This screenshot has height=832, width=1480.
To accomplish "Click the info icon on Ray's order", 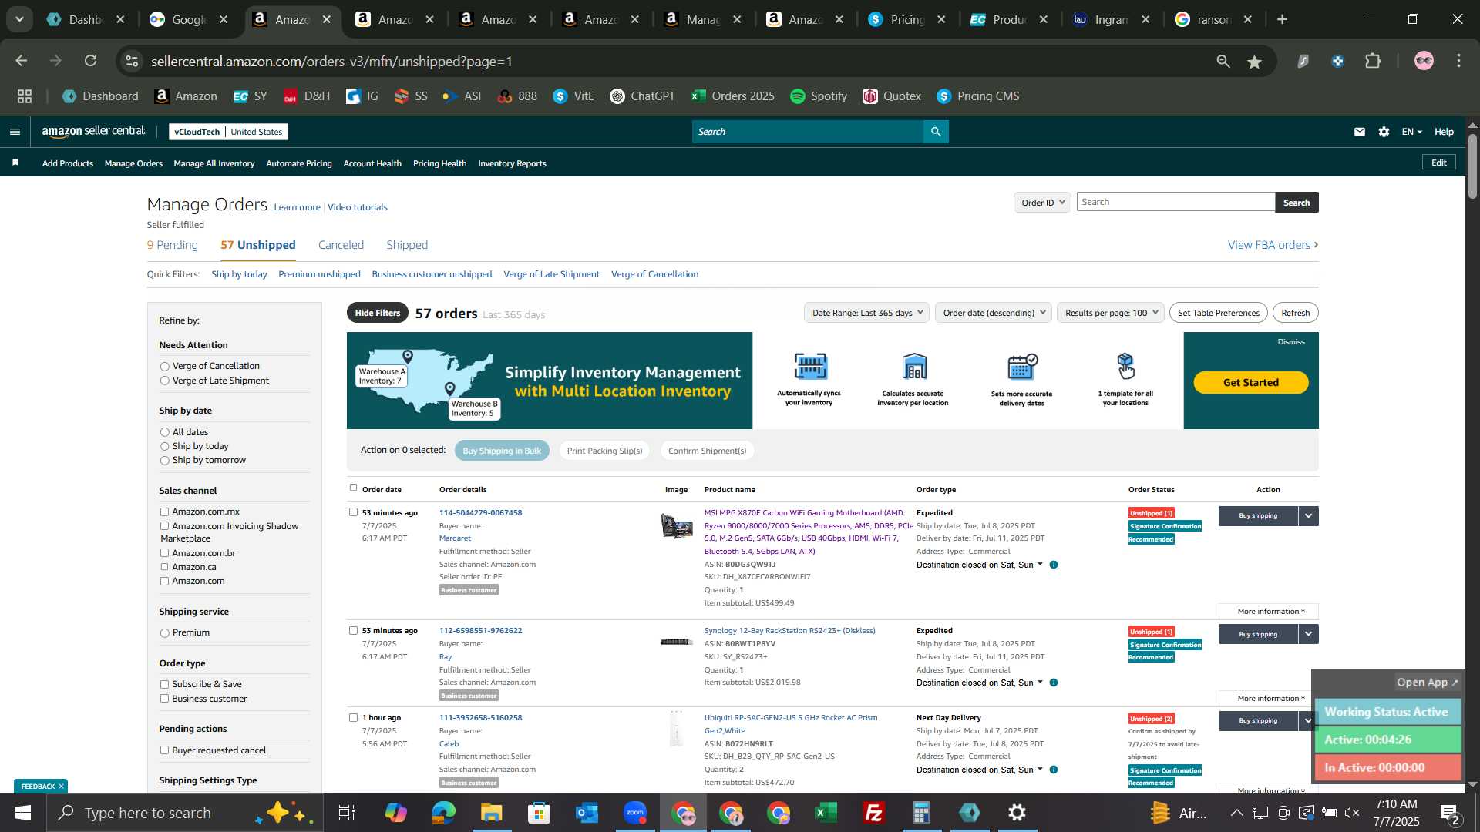I will coord(1054,683).
